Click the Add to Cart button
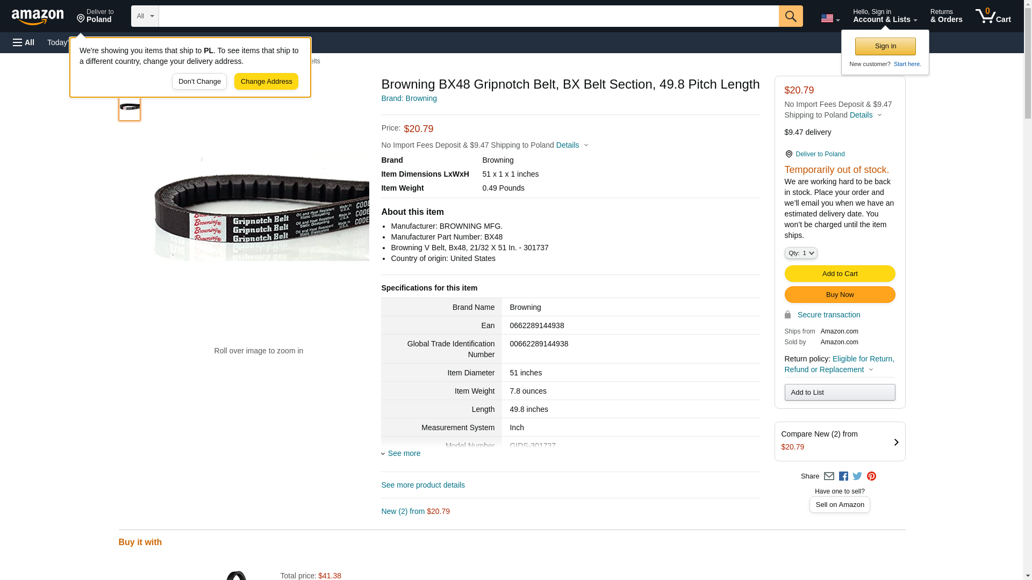 tap(839, 274)
